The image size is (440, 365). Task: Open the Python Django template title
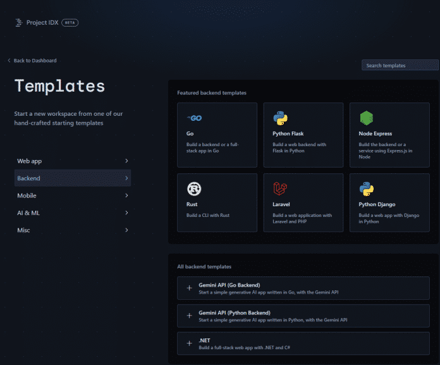click(x=377, y=204)
